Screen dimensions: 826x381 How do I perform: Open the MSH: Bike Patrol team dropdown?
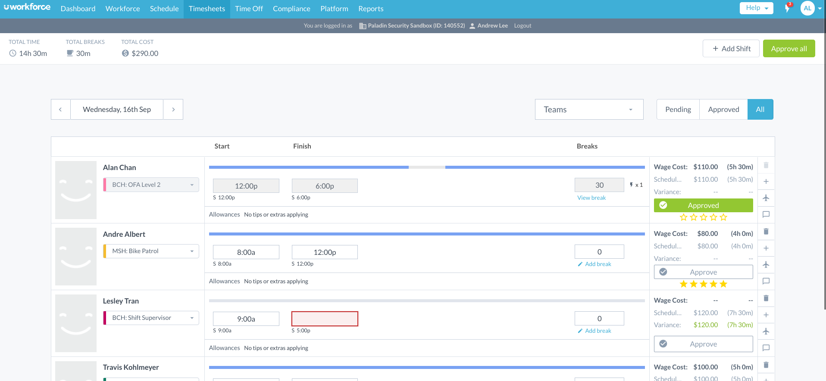[x=151, y=251]
